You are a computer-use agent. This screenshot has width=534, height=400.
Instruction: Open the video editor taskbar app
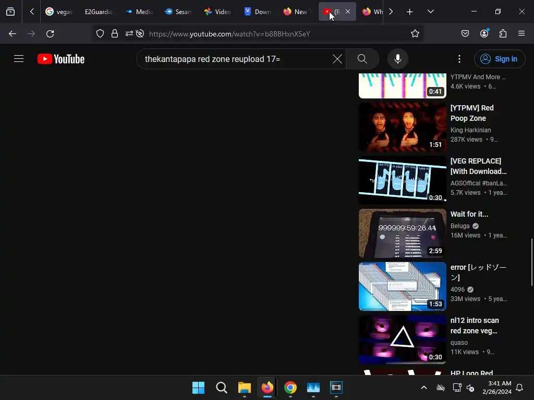point(336,387)
